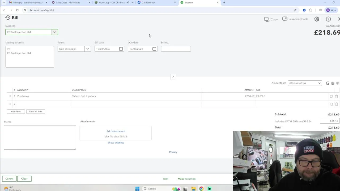This screenshot has width=340, height=191.
Task: Switch to Sales Order My Website tab
Action: [70, 2]
